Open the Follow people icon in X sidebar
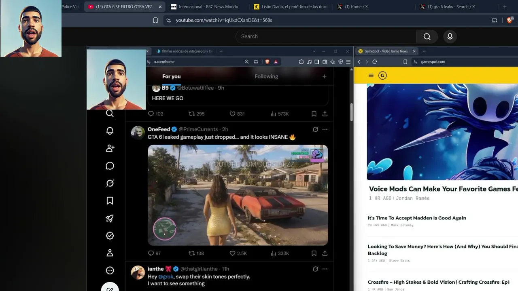The width and height of the screenshot is (518, 291). pyautogui.click(x=110, y=148)
